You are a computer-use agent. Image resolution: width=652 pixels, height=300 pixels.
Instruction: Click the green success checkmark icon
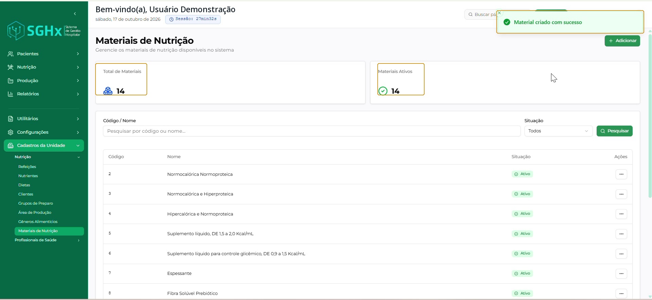(x=507, y=22)
